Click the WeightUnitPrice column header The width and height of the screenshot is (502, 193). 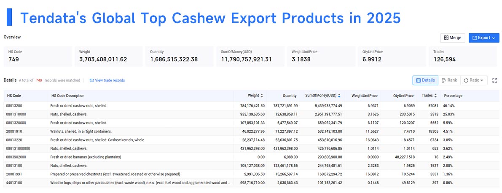click(x=364, y=96)
